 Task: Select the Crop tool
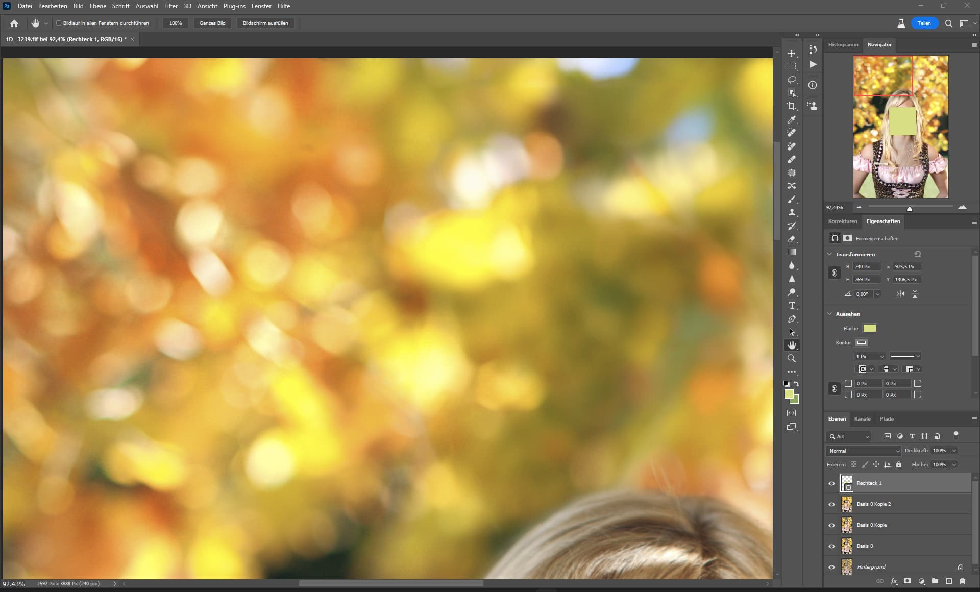(792, 106)
